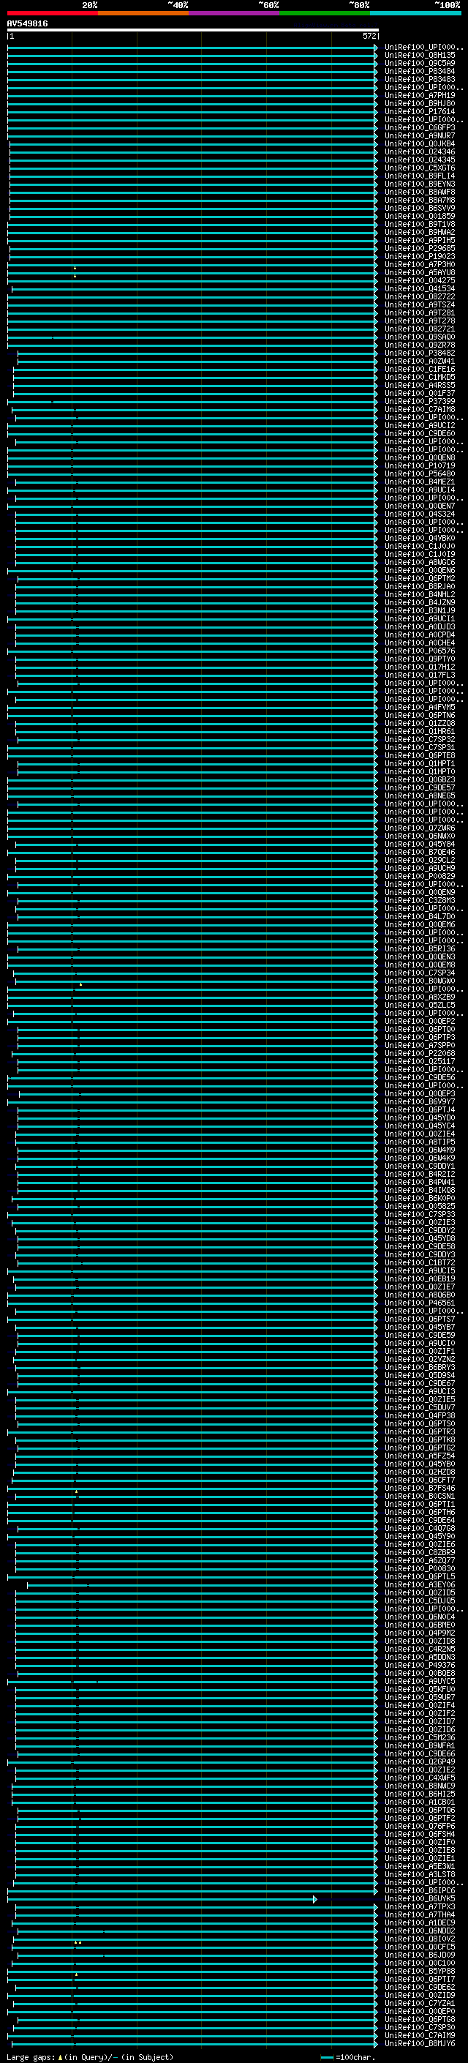This screenshot has height=2063, width=468.
Task: Click hit name UniRef100_A8XZB9
Action: click(x=420, y=997)
